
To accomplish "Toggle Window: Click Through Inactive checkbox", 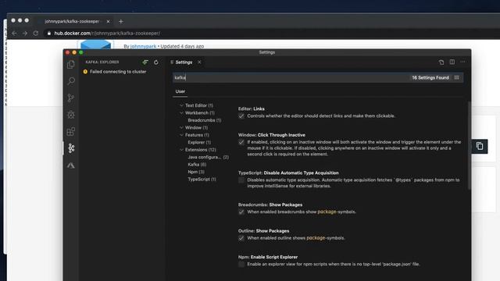I will pyautogui.click(x=241, y=142).
